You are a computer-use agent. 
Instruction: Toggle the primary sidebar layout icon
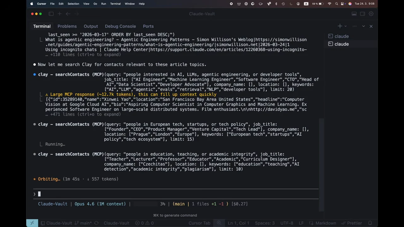51,14
